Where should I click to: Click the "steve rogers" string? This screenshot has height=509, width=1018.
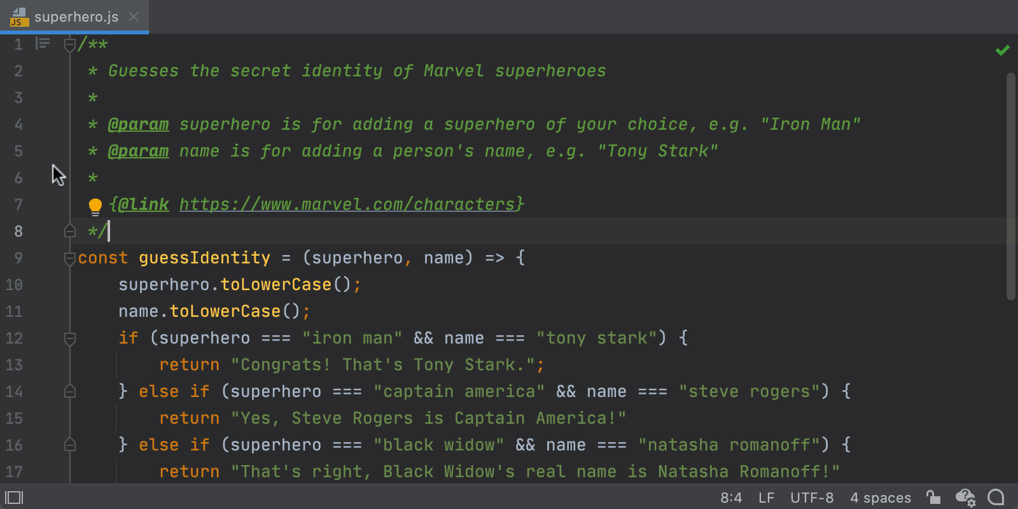tap(750, 391)
